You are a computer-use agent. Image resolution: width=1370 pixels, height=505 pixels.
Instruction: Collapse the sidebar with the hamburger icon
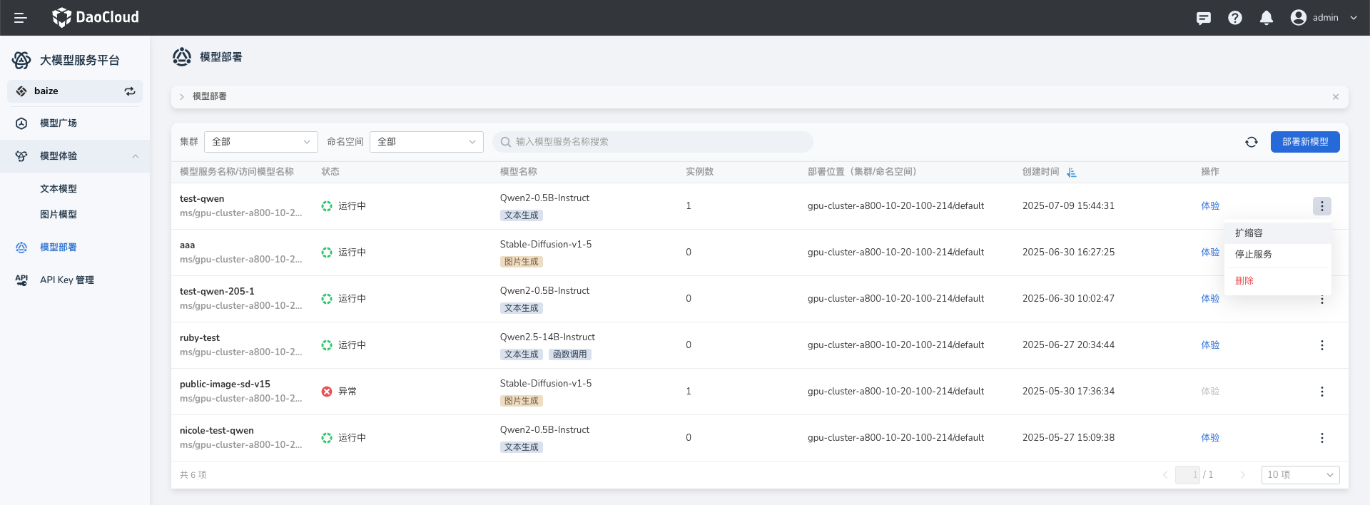tap(20, 18)
